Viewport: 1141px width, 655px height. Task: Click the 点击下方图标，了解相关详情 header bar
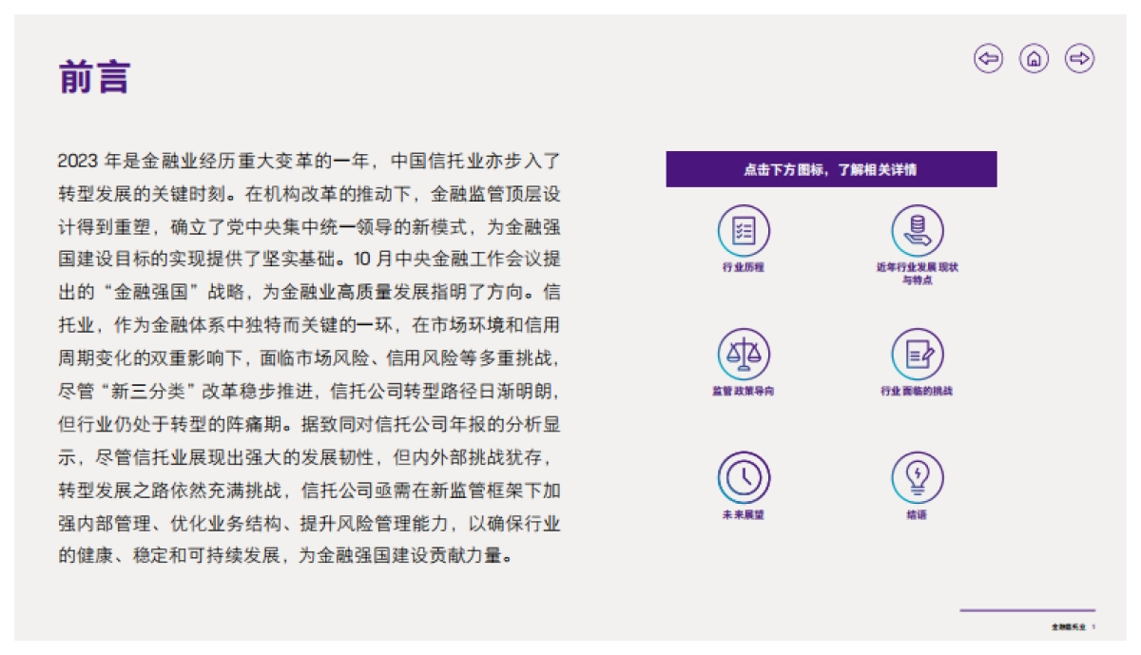pos(831,166)
